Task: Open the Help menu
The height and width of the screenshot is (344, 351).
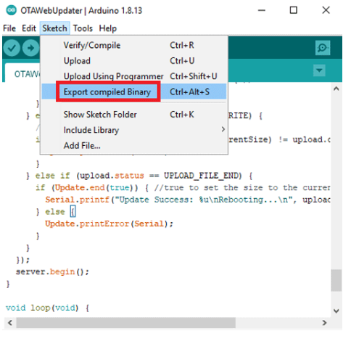Action: point(107,28)
